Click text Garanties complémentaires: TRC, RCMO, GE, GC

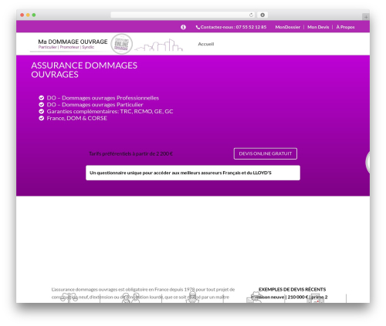click(x=110, y=111)
